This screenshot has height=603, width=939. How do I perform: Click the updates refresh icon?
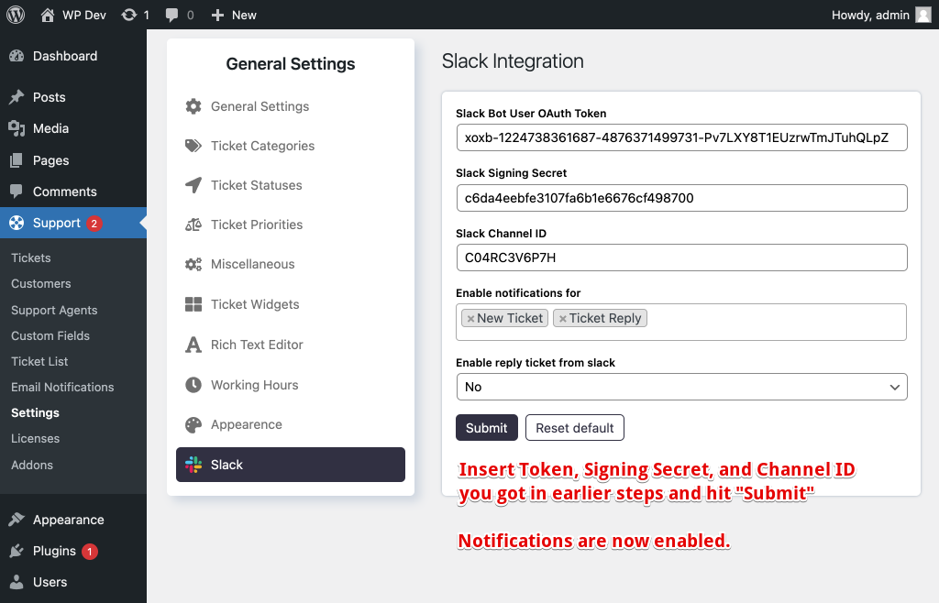pos(128,15)
